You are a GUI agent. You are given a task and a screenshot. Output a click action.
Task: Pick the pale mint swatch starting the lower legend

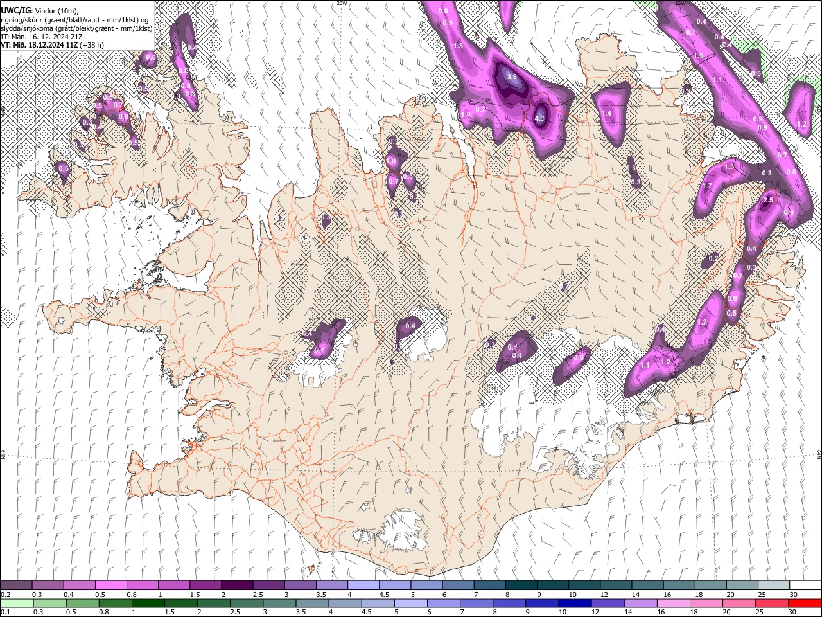tap(17, 603)
